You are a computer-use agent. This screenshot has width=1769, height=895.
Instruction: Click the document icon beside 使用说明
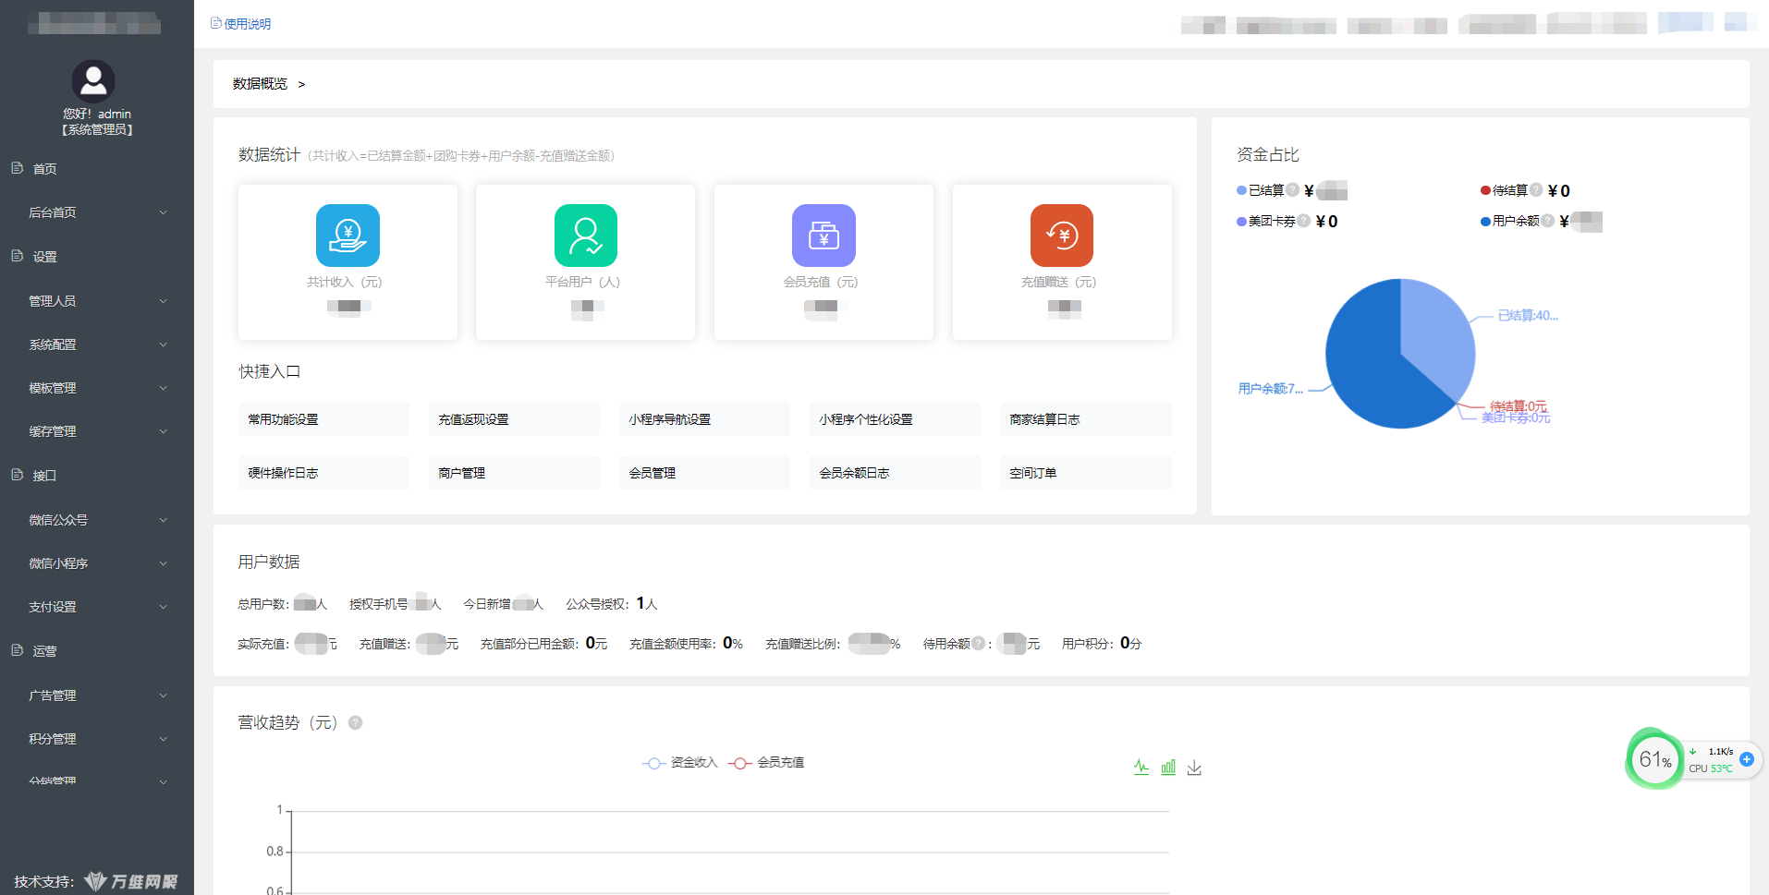(x=214, y=23)
